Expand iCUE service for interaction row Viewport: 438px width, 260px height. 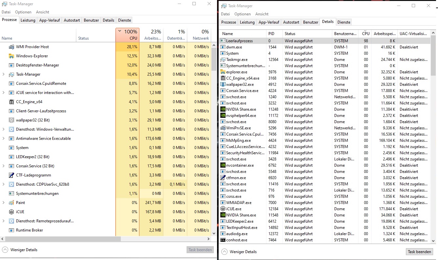[x=4, y=93]
